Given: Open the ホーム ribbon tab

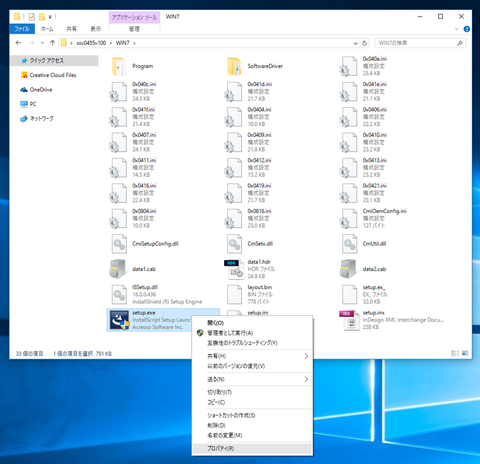Looking at the screenshot, I should pos(47,29).
